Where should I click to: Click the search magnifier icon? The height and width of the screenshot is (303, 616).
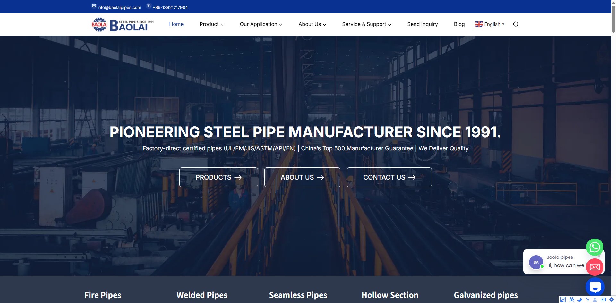tap(516, 24)
